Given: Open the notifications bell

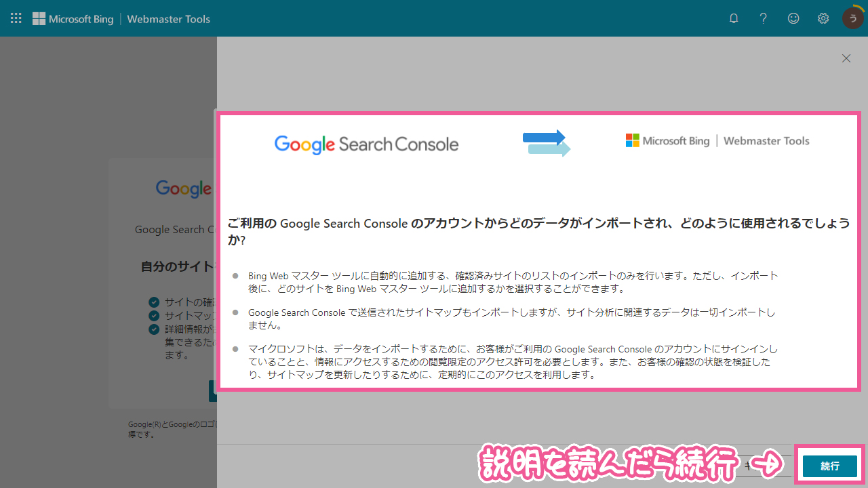Looking at the screenshot, I should (x=734, y=18).
